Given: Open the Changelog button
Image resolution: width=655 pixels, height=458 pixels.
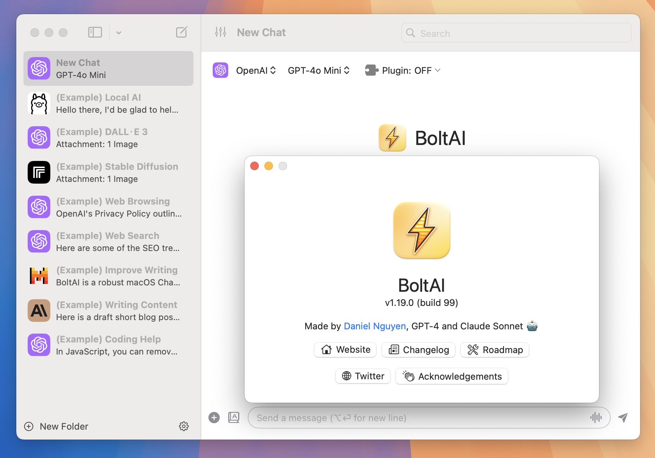Looking at the screenshot, I should click(x=419, y=350).
